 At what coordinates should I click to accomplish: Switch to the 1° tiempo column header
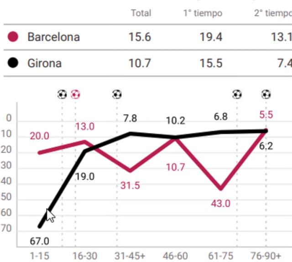point(203,13)
